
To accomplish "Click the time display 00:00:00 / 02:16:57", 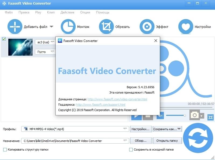I will click(201, 104).
